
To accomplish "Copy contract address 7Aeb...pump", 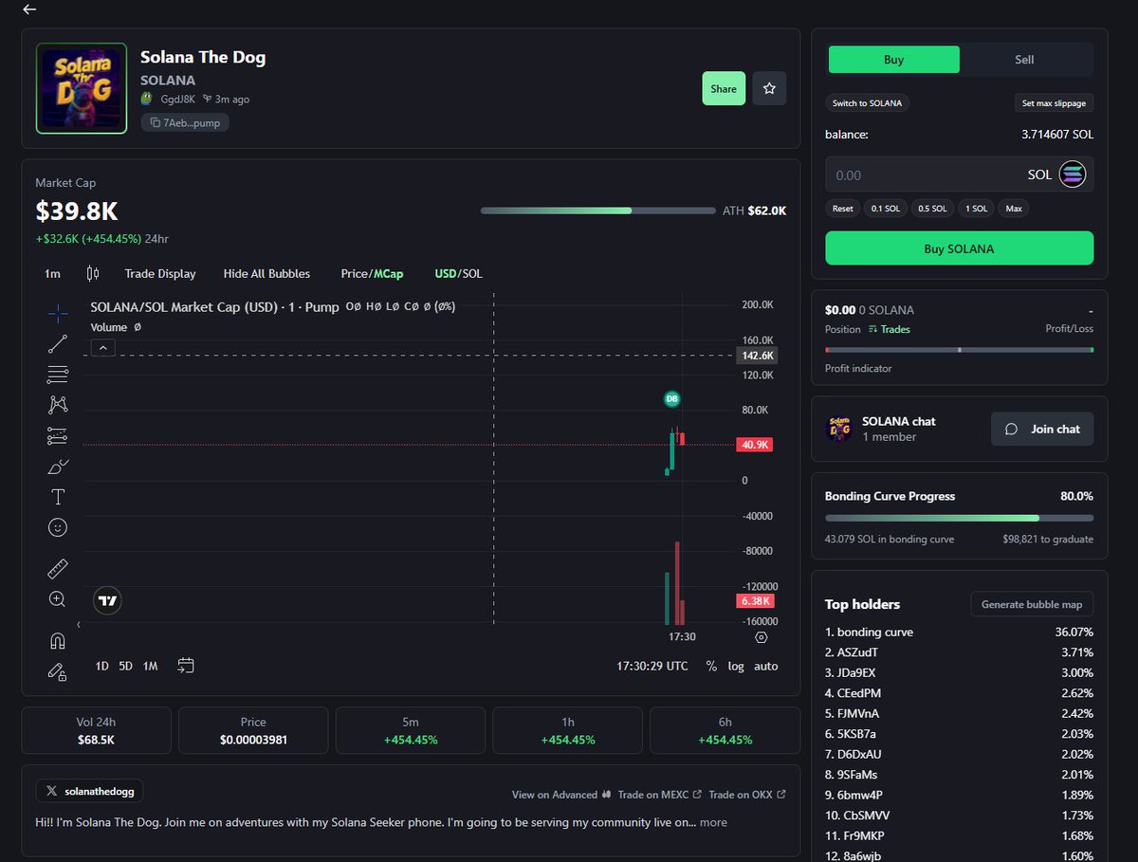I will (185, 122).
